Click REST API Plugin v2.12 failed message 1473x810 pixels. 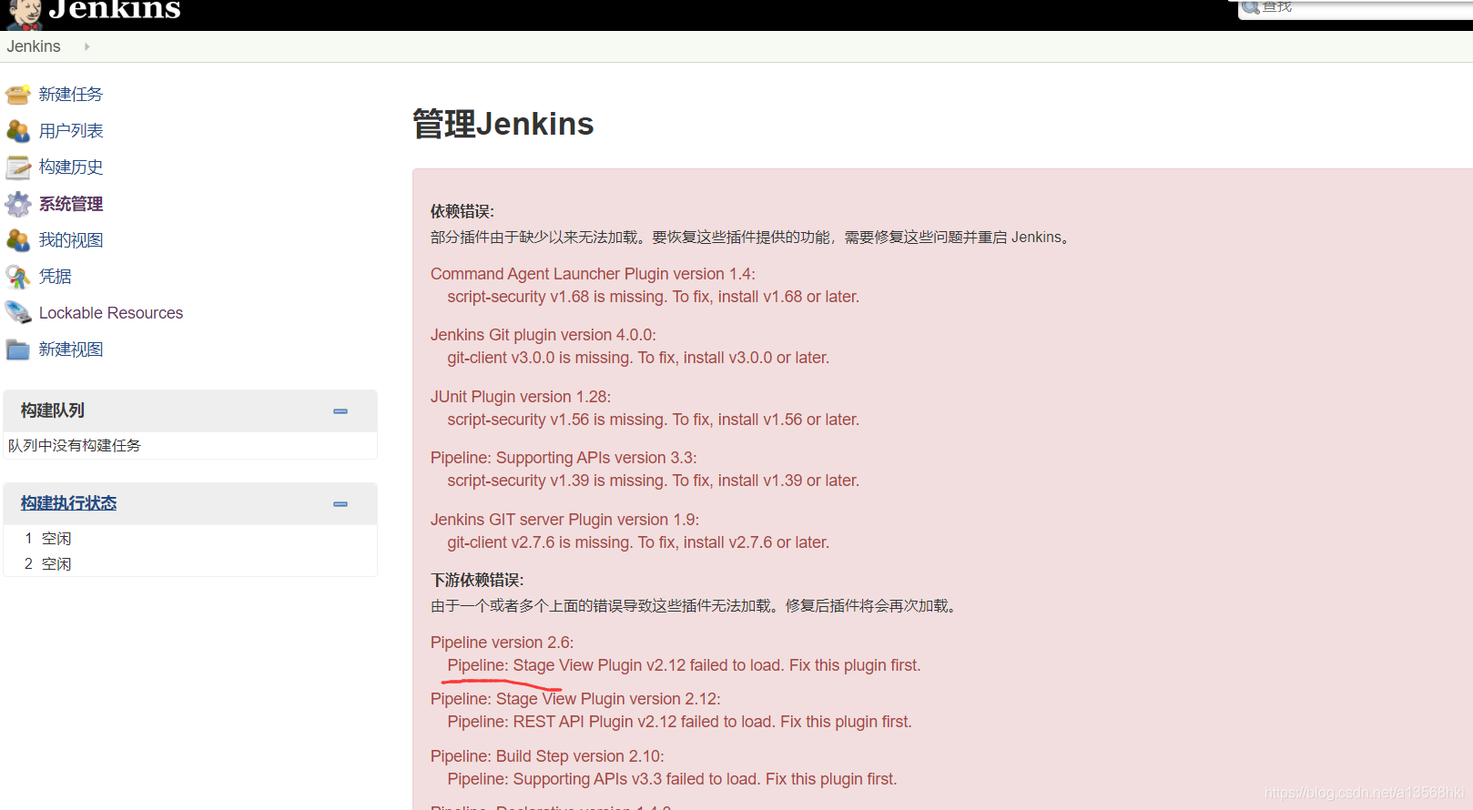coord(679,722)
